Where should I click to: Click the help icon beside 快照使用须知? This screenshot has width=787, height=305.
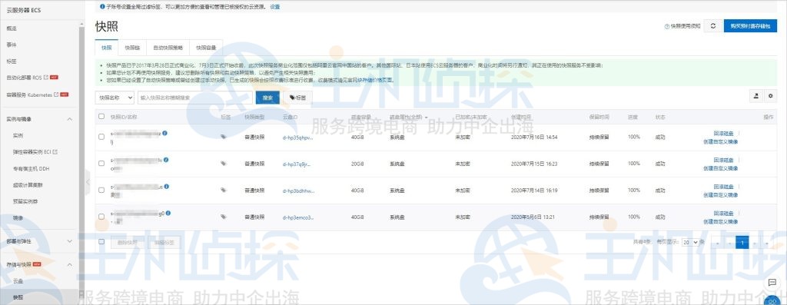[667, 26]
